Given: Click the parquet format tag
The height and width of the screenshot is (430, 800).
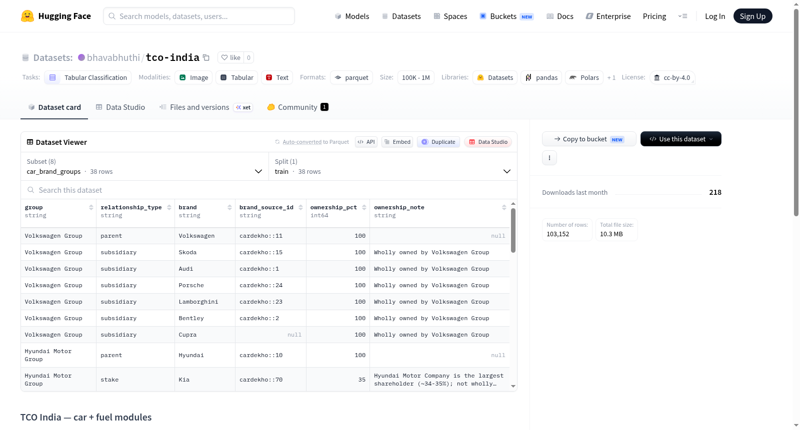Looking at the screenshot, I should pos(351,77).
